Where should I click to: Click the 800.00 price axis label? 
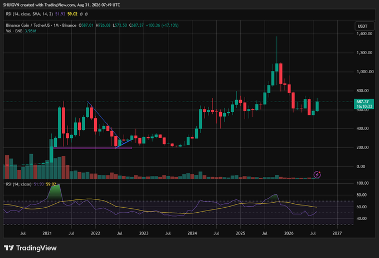click(x=363, y=90)
